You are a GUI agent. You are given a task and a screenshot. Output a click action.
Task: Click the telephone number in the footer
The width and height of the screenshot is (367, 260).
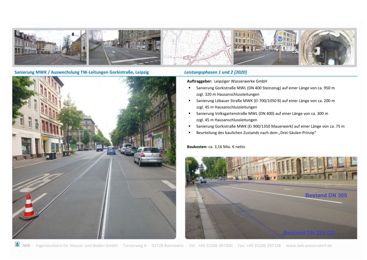215,246
